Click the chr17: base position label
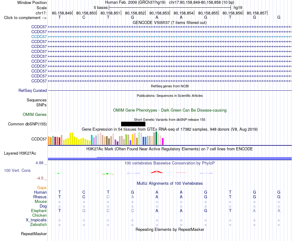Viewport: 292px width, 241px height. 41,13
